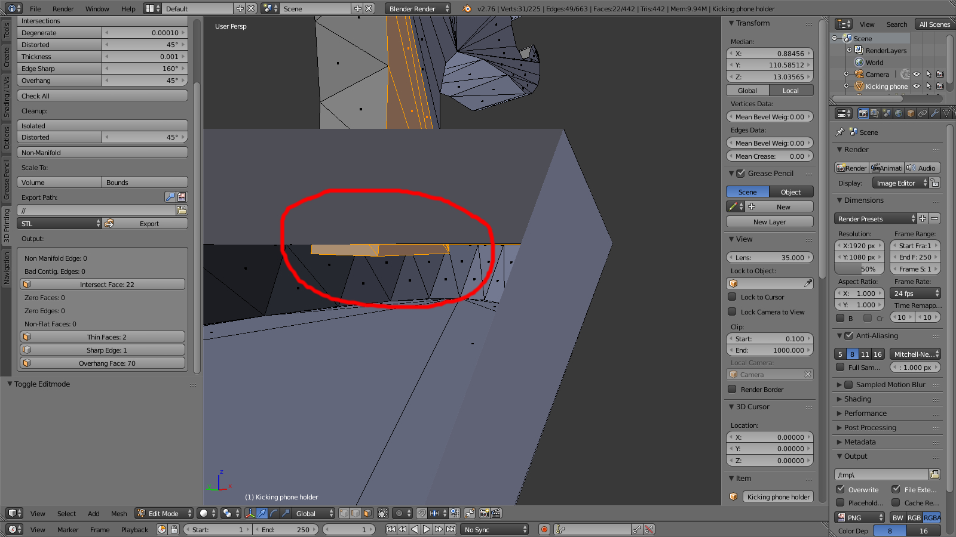The image size is (956, 537).
Task: Click the resolution percentage 50% slider
Action: (859, 269)
